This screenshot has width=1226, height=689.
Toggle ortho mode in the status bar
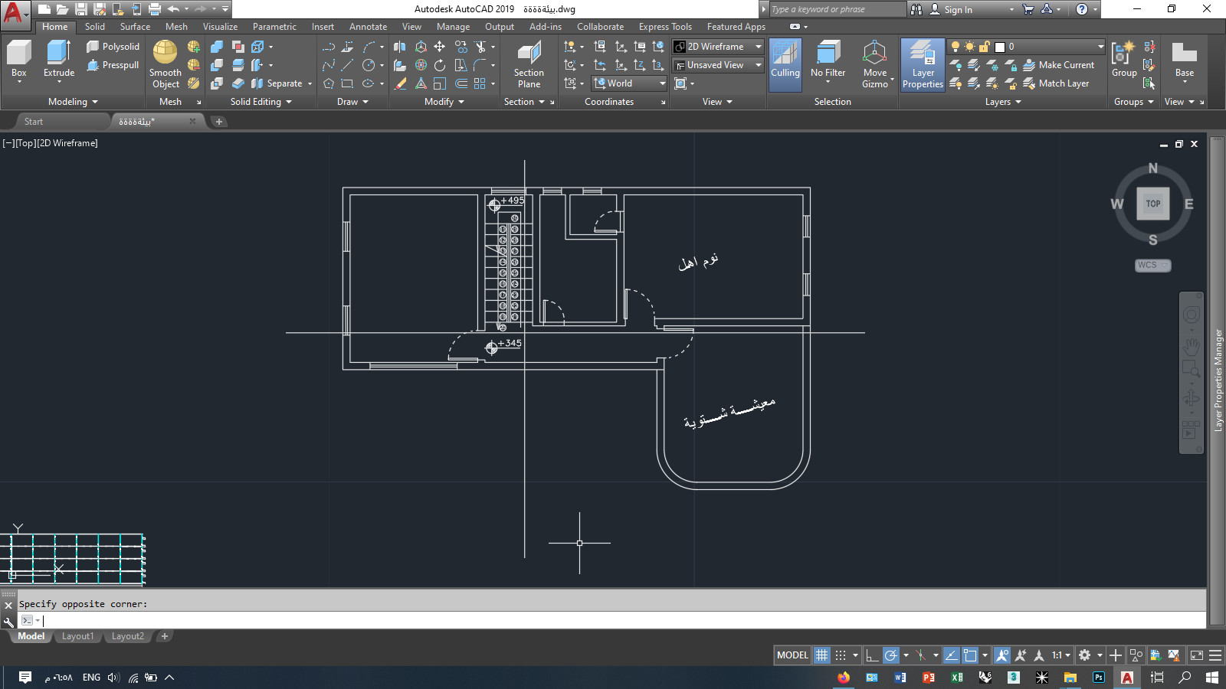872,655
